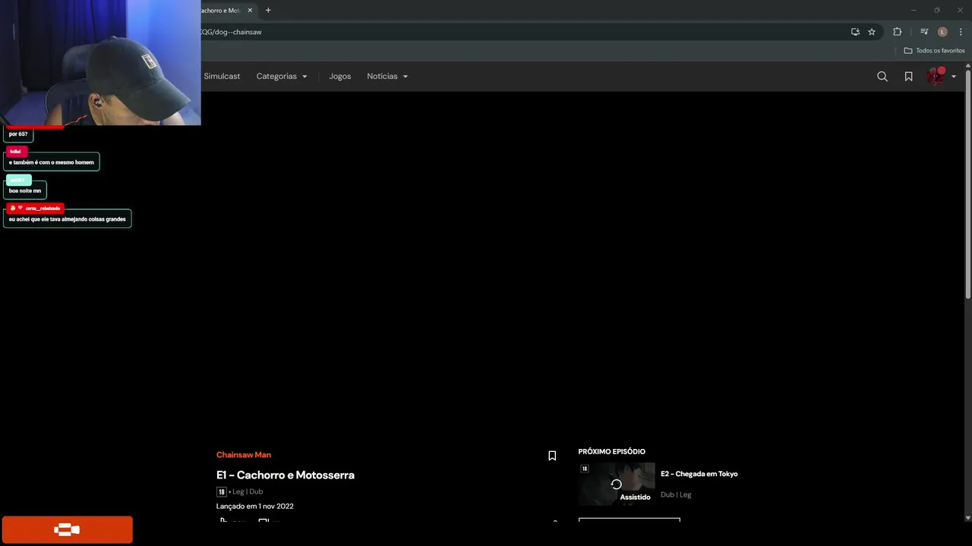Open the Chrome extensions puzzle icon
The width and height of the screenshot is (972, 546).
tap(897, 32)
